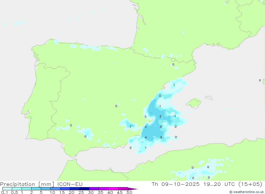265x194 pixels.
Task: Pick the 30–35 mm purple legend swatch
Action: (x=94, y=189)
